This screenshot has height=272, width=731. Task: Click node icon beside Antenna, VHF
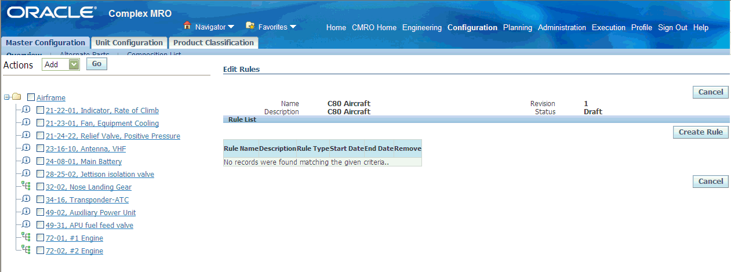click(x=26, y=148)
